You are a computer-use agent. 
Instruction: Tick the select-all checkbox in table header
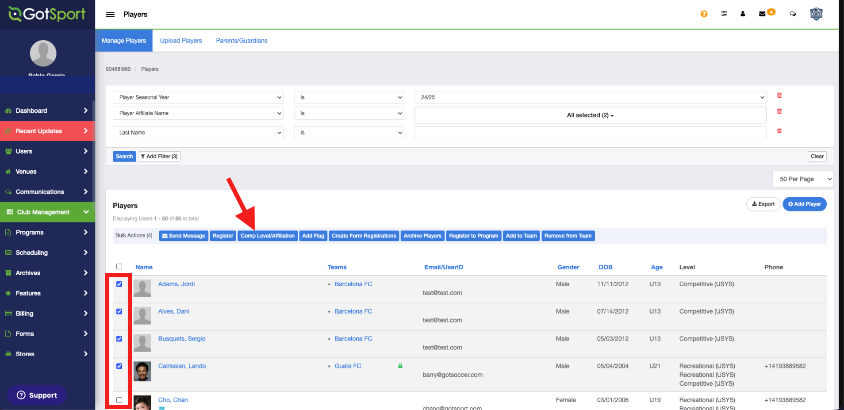tap(119, 267)
